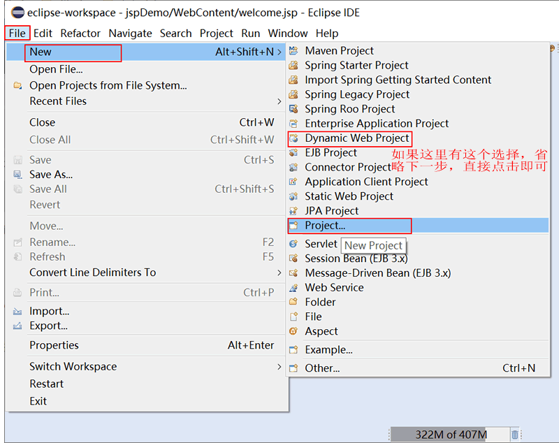Expand Convert Line Delimiters To arrow
Viewport: 559px width, 443px height.
coord(279,273)
